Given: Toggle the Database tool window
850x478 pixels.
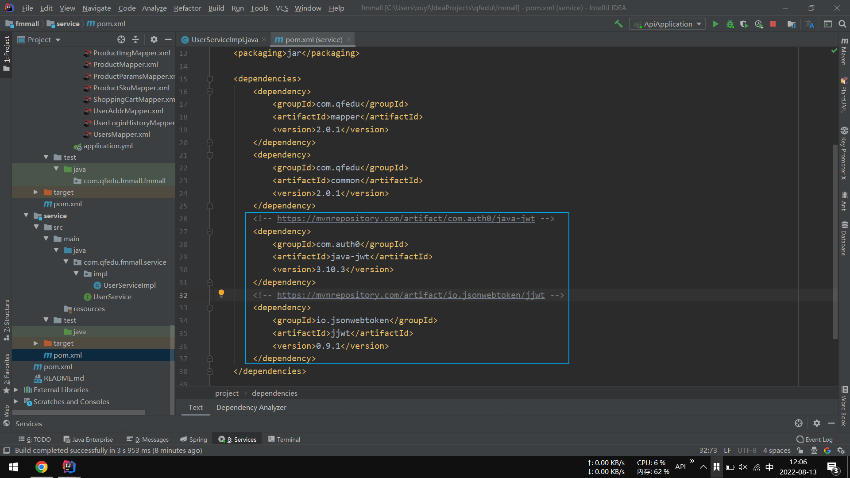Looking at the screenshot, I should point(844,239).
